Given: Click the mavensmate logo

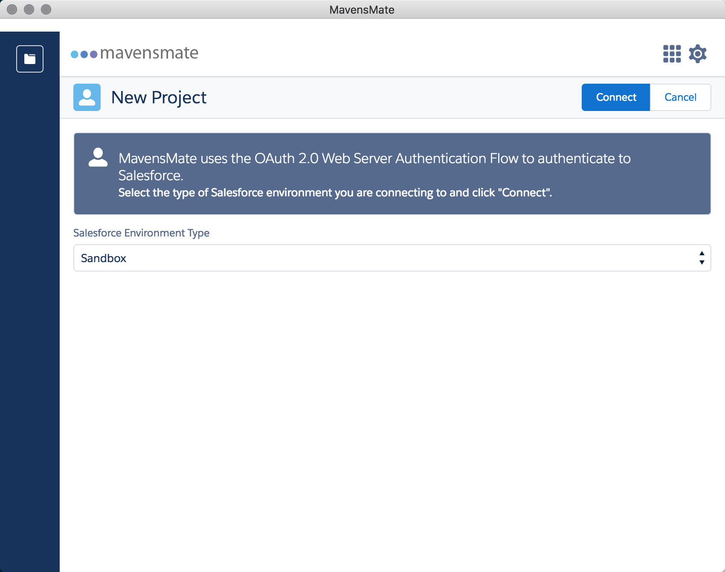Looking at the screenshot, I should (x=134, y=53).
